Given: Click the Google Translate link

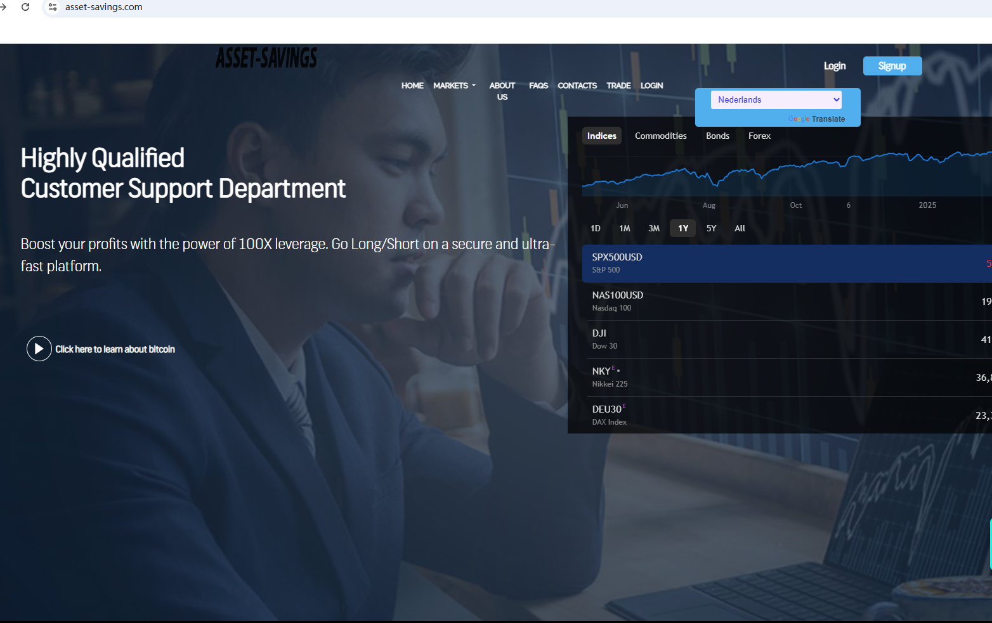Looking at the screenshot, I should tap(817, 119).
